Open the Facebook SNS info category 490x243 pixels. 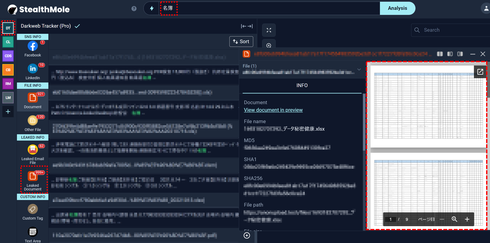[33, 46]
